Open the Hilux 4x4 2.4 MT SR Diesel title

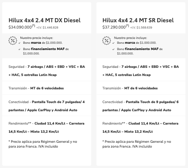(138, 20)
